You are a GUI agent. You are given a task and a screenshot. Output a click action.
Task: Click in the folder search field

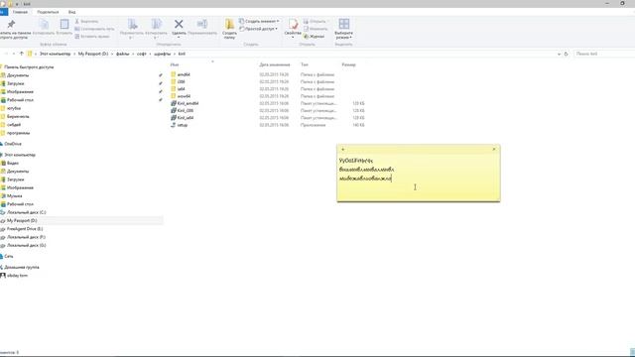603,54
